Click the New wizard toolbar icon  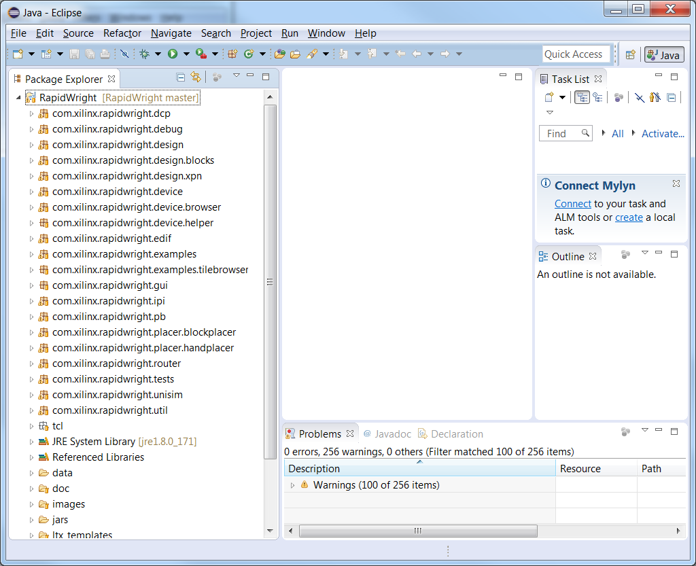pos(18,54)
